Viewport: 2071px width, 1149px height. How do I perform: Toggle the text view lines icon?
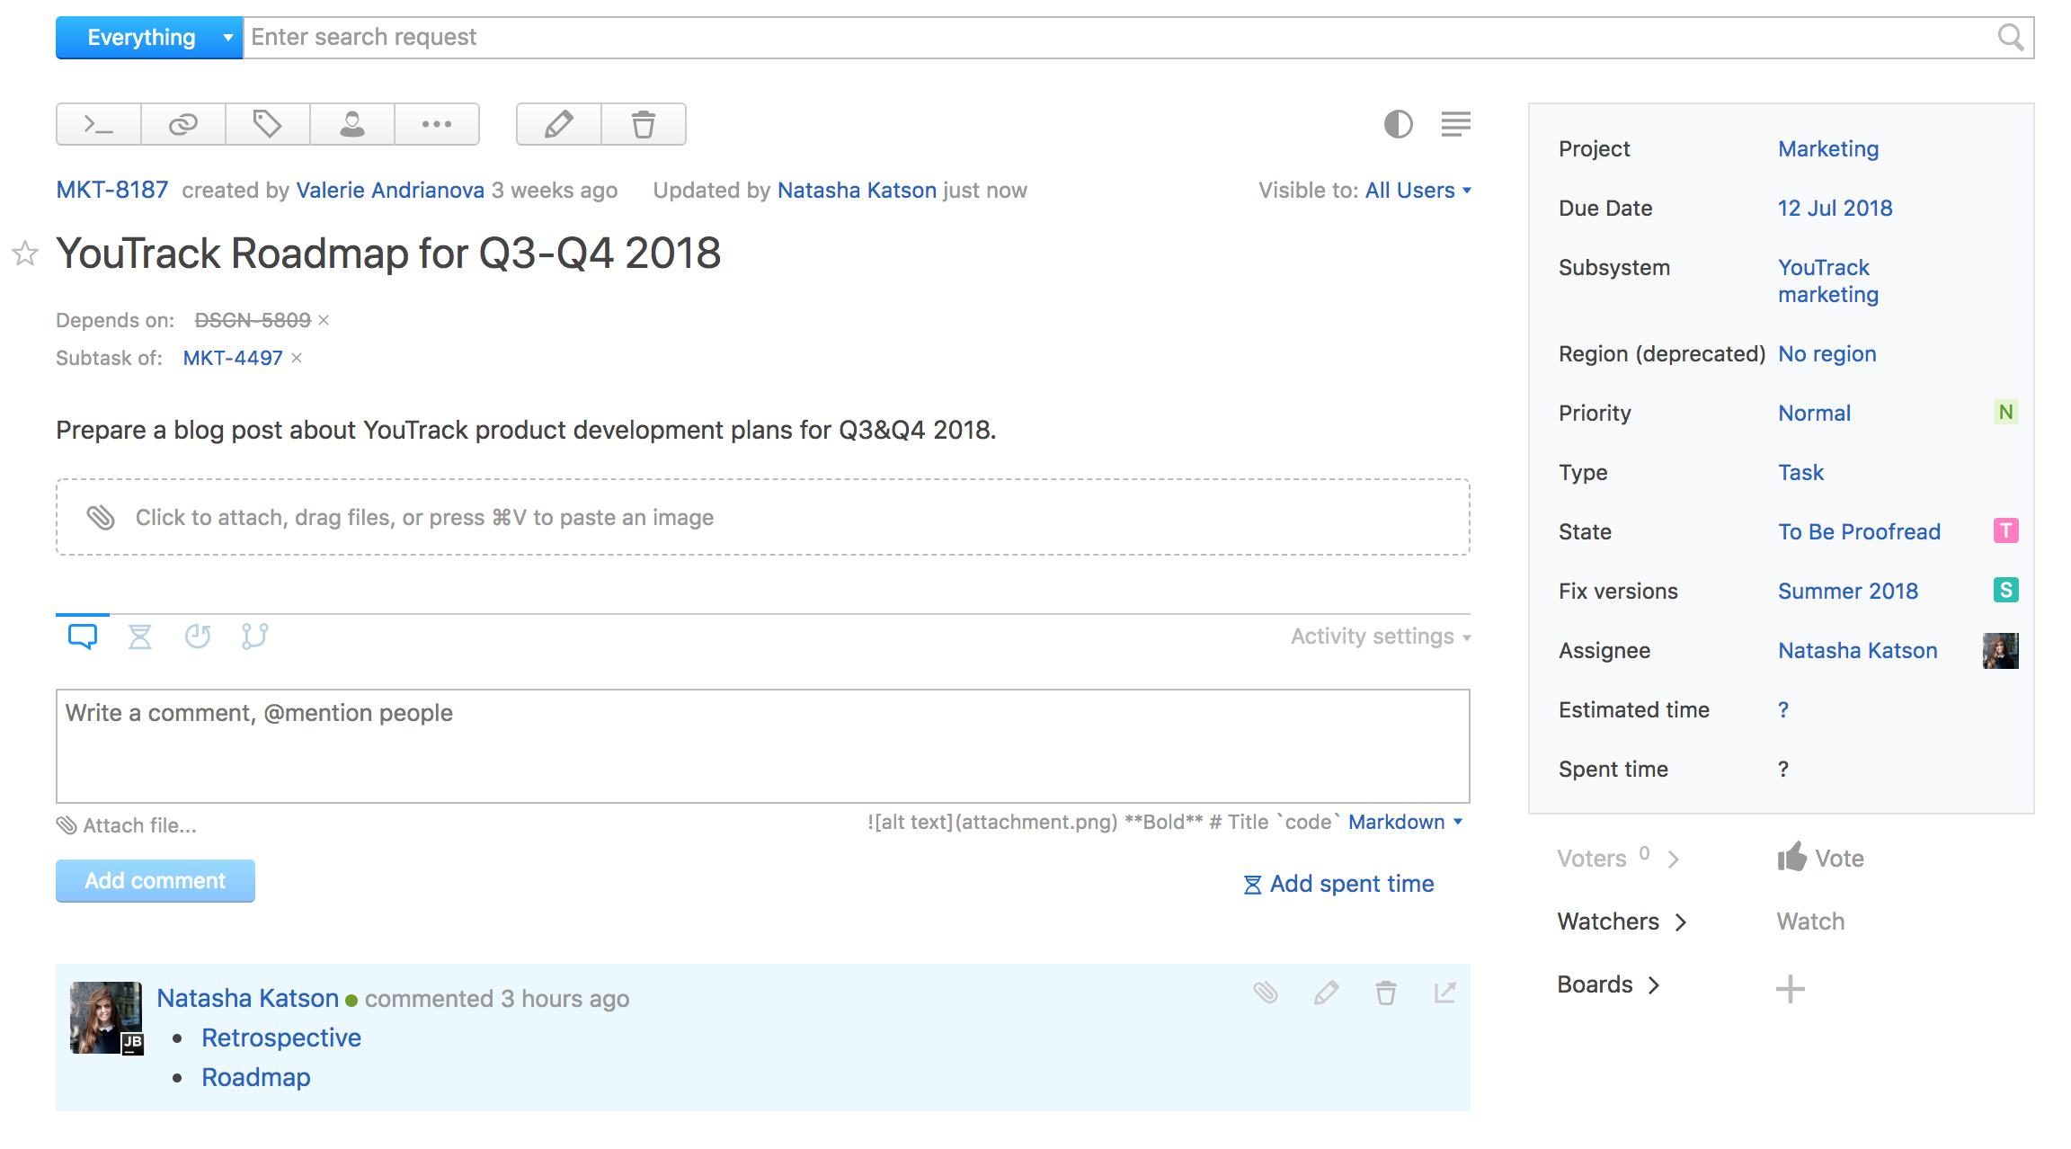click(1455, 124)
